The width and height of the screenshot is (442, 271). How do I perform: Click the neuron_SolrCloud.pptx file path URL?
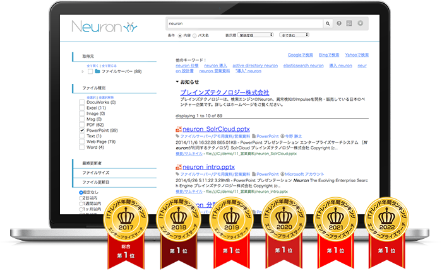(x=251, y=154)
